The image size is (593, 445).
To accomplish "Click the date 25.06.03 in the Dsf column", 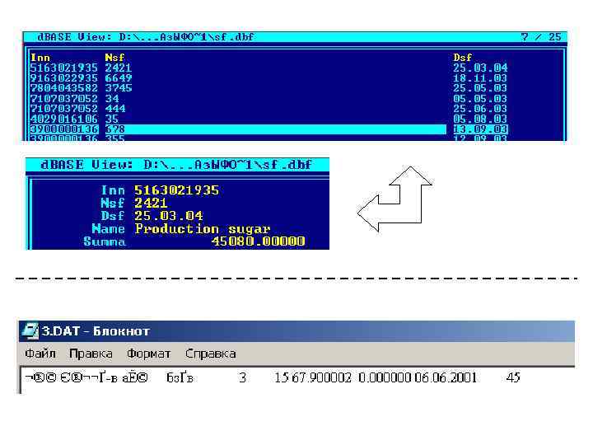I will tap(480, 109).
